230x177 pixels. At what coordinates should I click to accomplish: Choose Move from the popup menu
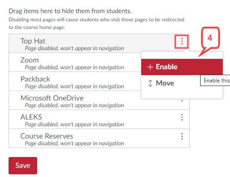tap(182, 83)
